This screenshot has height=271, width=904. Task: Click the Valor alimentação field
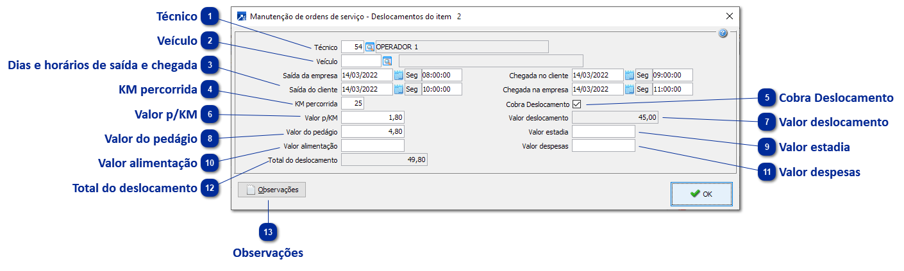[x=373, y=145]
